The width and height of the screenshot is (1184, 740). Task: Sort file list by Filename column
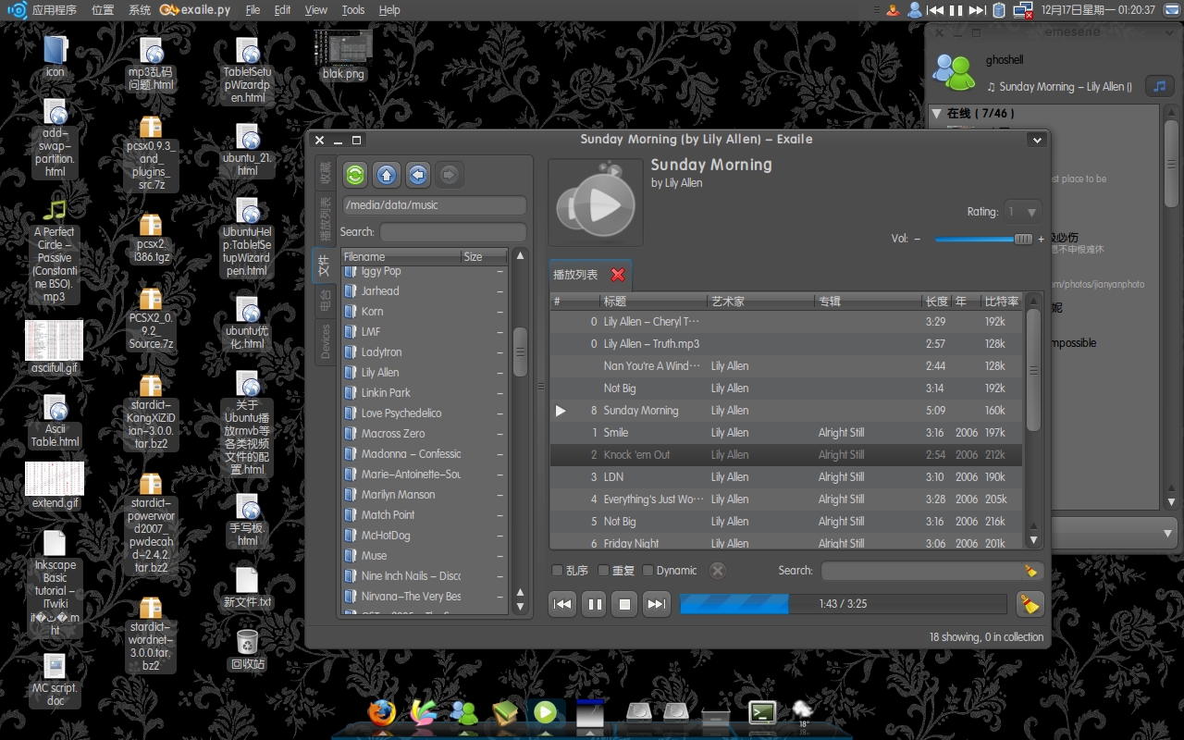click(401, 256)
